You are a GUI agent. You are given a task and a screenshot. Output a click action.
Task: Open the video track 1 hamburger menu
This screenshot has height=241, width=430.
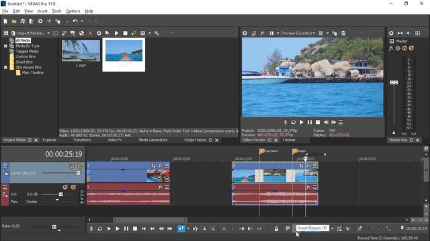point(5,165)
